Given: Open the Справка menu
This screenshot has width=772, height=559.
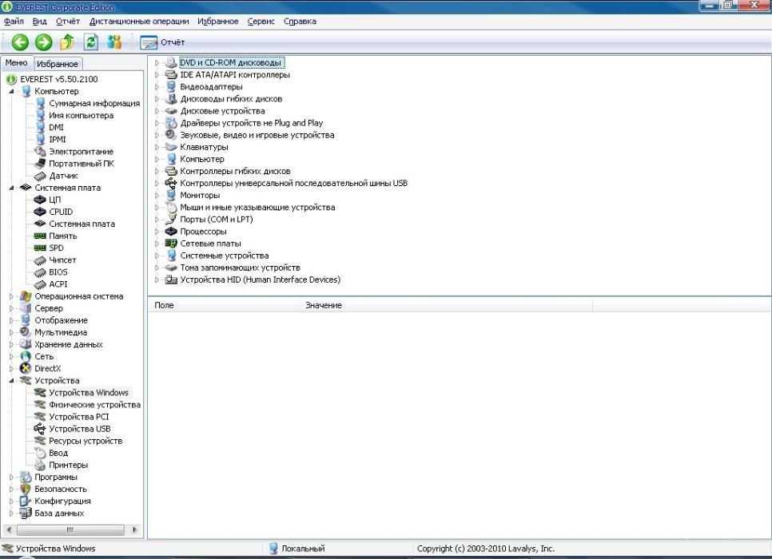Looking at the screenshot, I should point(300,21).
